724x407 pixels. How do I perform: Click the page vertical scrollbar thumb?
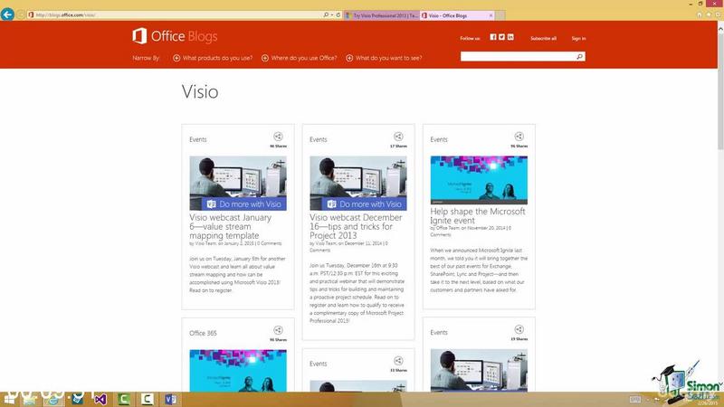(x=720, y=91)
